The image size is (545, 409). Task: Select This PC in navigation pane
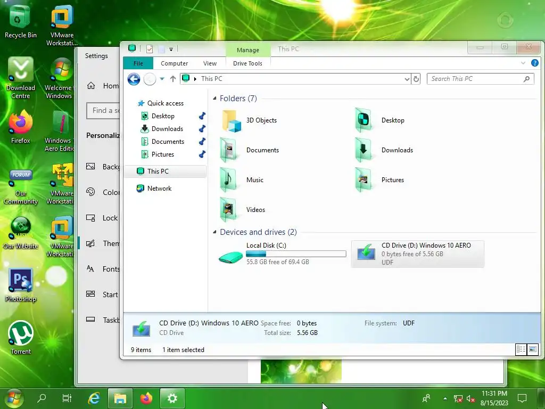[165, 171]
